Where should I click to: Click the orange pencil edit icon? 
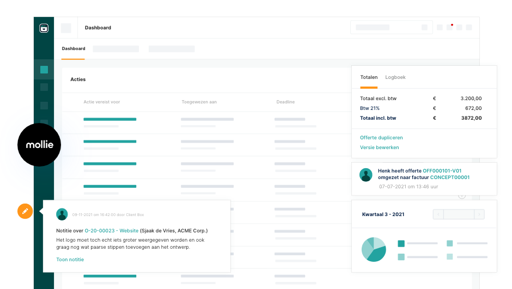click(x=25, y=211)
